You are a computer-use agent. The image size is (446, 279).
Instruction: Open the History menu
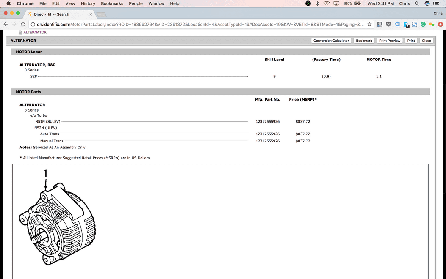[x=88, y=3]
